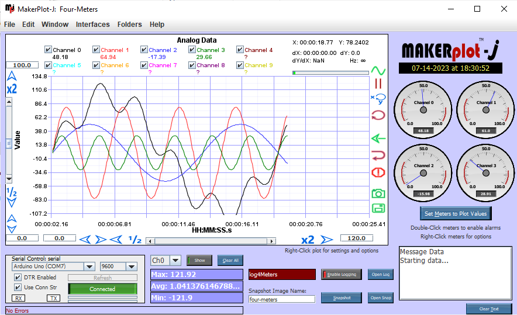Screen dimensions: 517x315
Task: Click the Snapshot Image Name text field
Action: 282,299
